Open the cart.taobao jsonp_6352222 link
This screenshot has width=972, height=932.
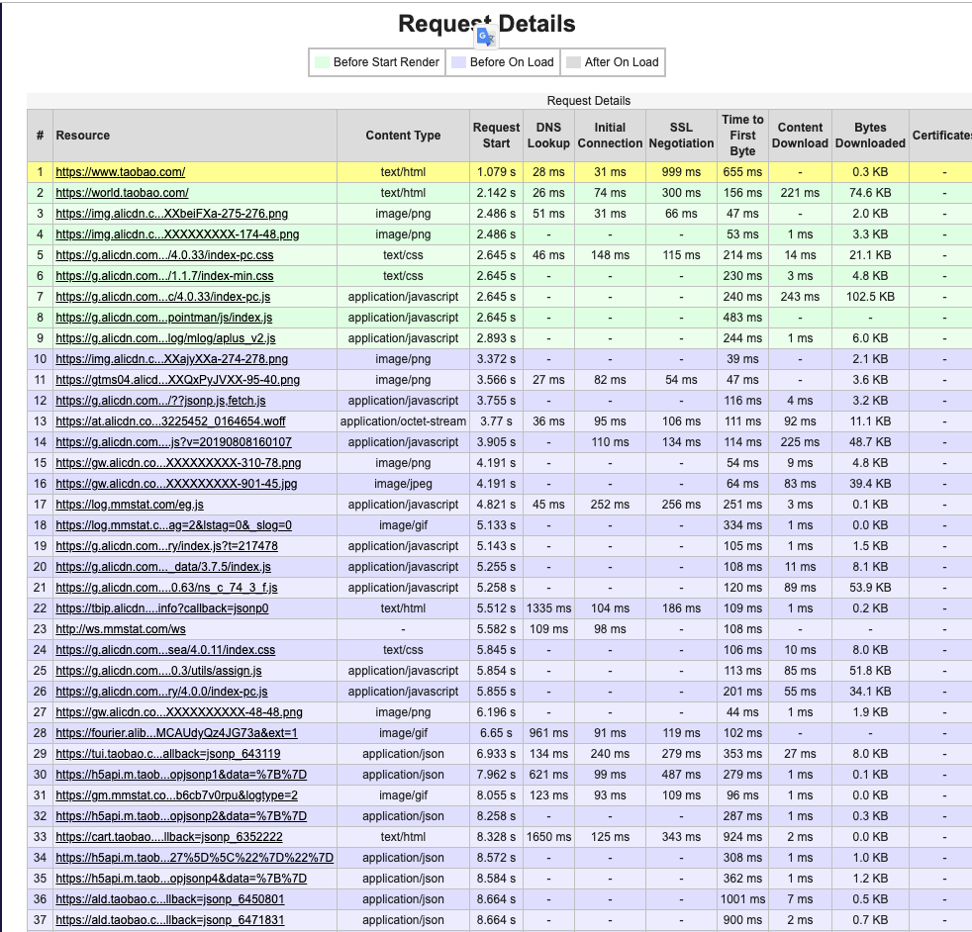(169, 837)
